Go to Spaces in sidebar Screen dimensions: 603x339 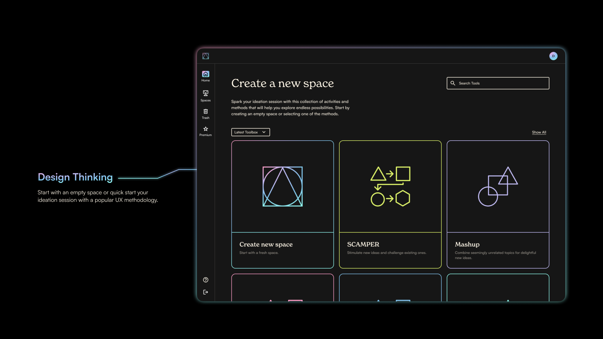click(x=206, y=96)
